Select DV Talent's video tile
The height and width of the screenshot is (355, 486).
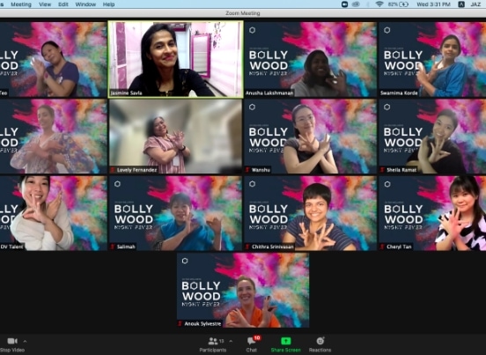[x=54, y=213]
